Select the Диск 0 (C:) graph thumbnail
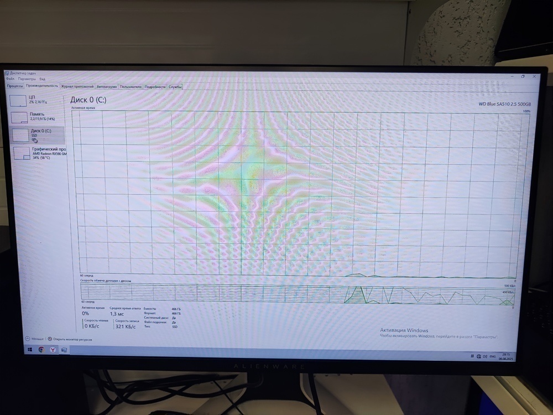Image resolution: width=553 pixels, height=415 pixels. coord(20,135)
